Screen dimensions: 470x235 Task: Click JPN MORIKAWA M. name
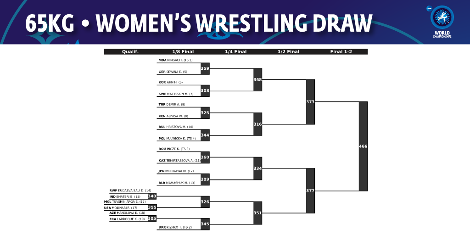pyautogui.click(x=176, y=171)
